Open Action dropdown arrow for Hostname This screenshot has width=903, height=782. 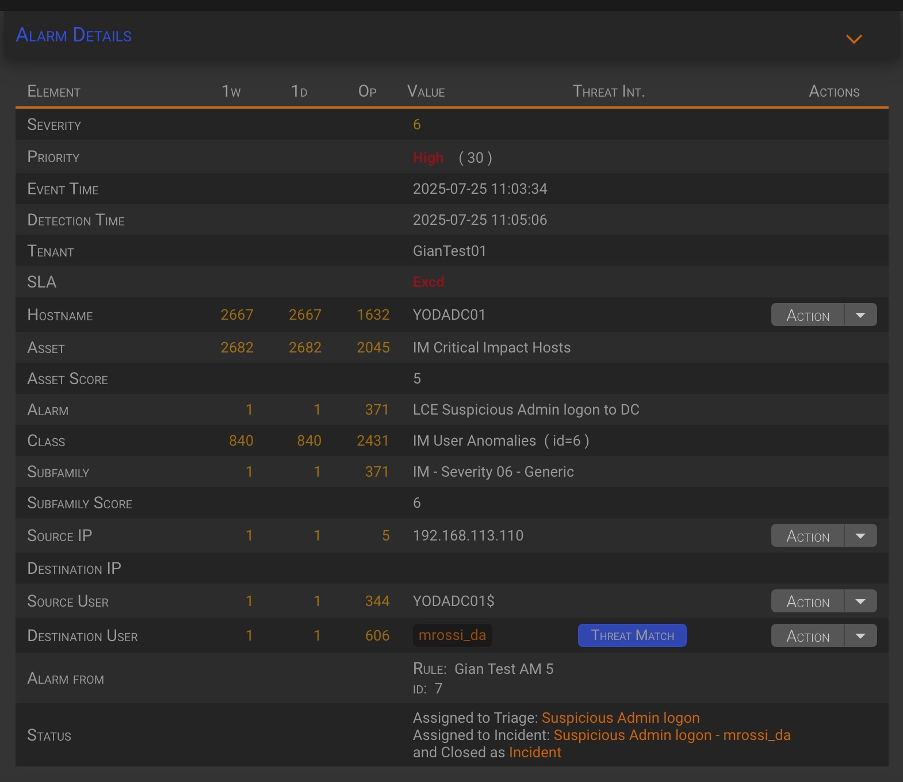(x=860, y=315)
